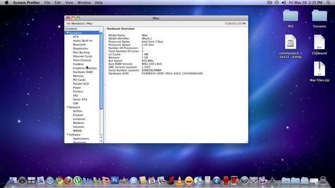Select the IRIS folder on desktop
Viewport: 335px width, 188px height.
point(291,19)
